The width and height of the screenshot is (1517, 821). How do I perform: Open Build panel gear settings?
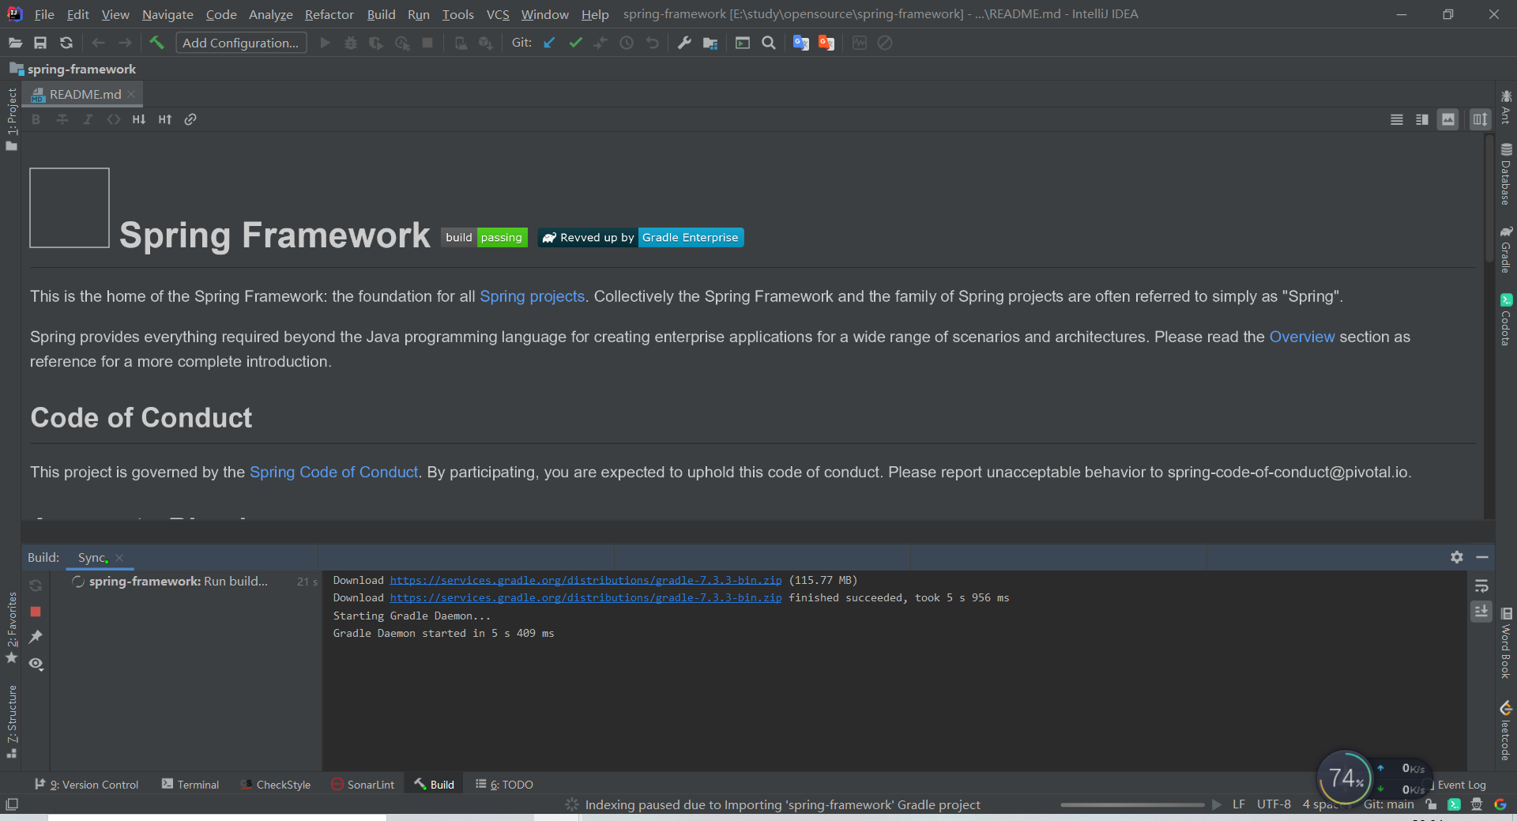click(x=1457, y=557)
